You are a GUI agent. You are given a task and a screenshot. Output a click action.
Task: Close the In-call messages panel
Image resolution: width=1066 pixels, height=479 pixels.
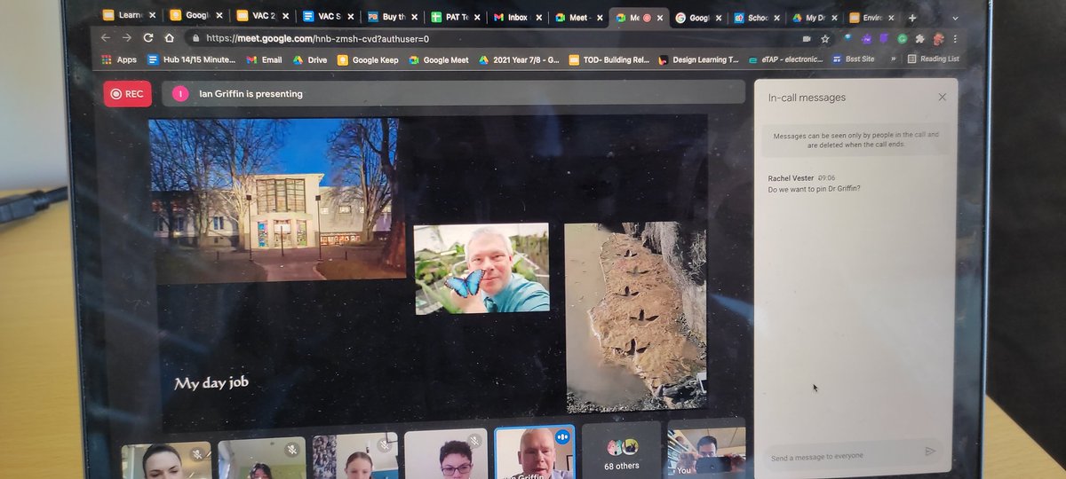point(943,97)
